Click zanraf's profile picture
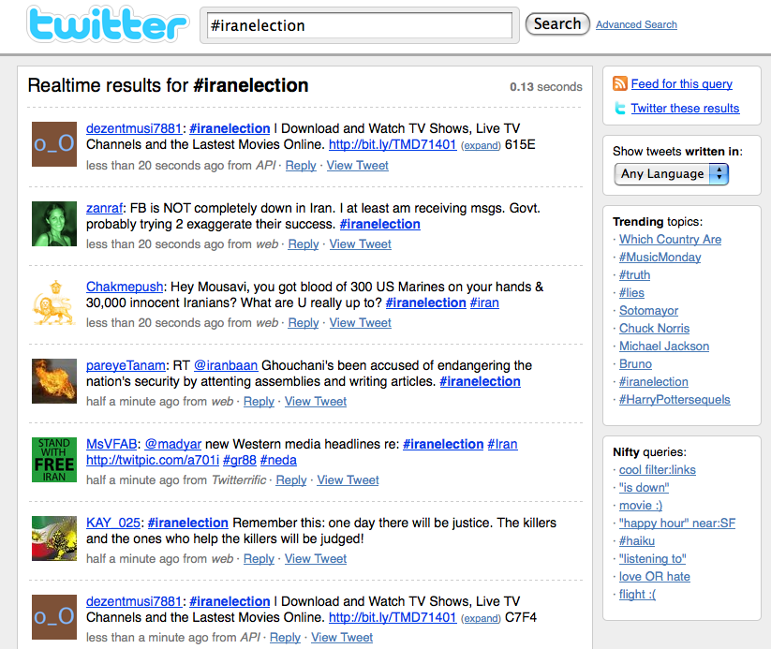The width and height of the screenshot is (771, 649). pyautogui.click(x=53, y=223)
